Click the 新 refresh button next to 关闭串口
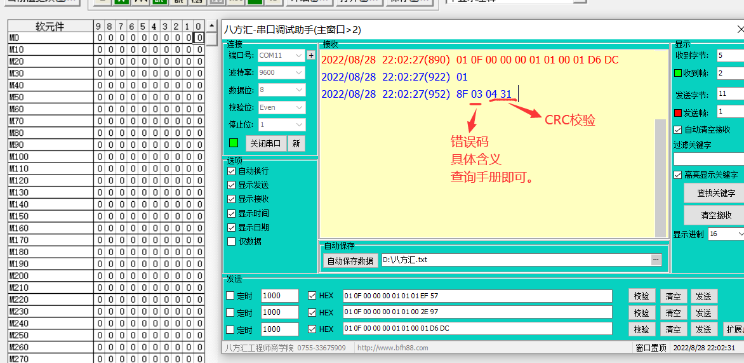Viewport: 744px width, 363px height. tap(295, 143)
